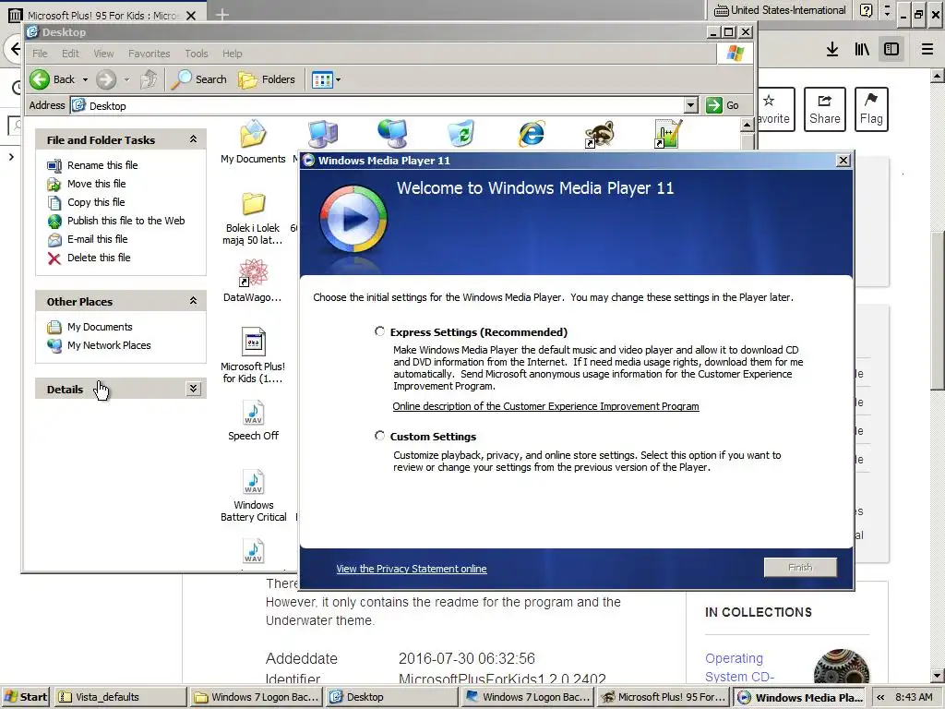Viewport: 945px width, 709px height.
Task: Click the Desktop address input field
Action: tap(384, 105)
